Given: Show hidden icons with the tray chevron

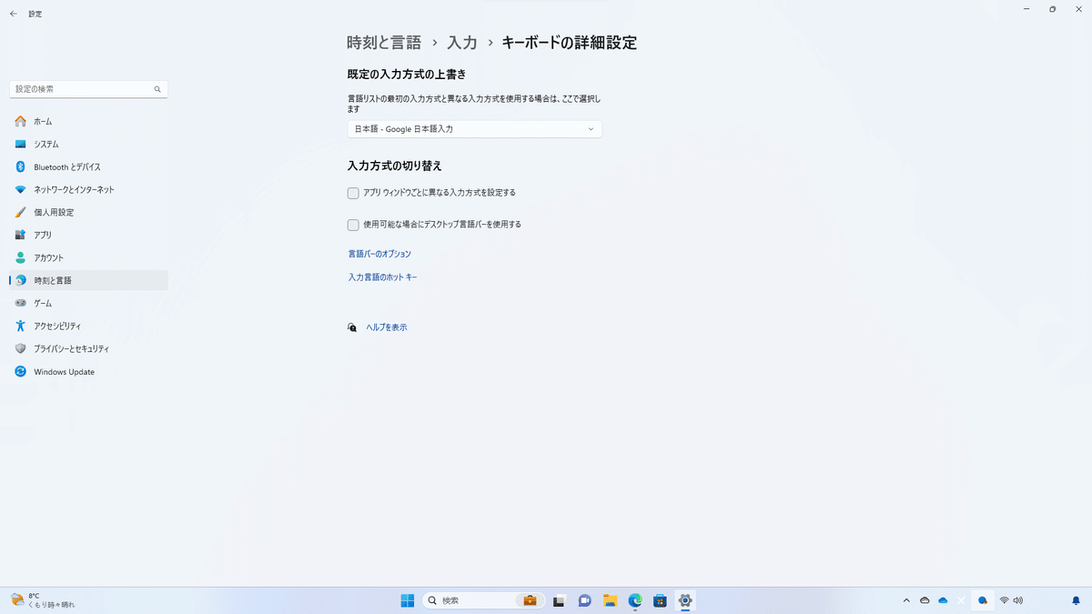Looking at the screenshot, I should click(x=906, y=600).
